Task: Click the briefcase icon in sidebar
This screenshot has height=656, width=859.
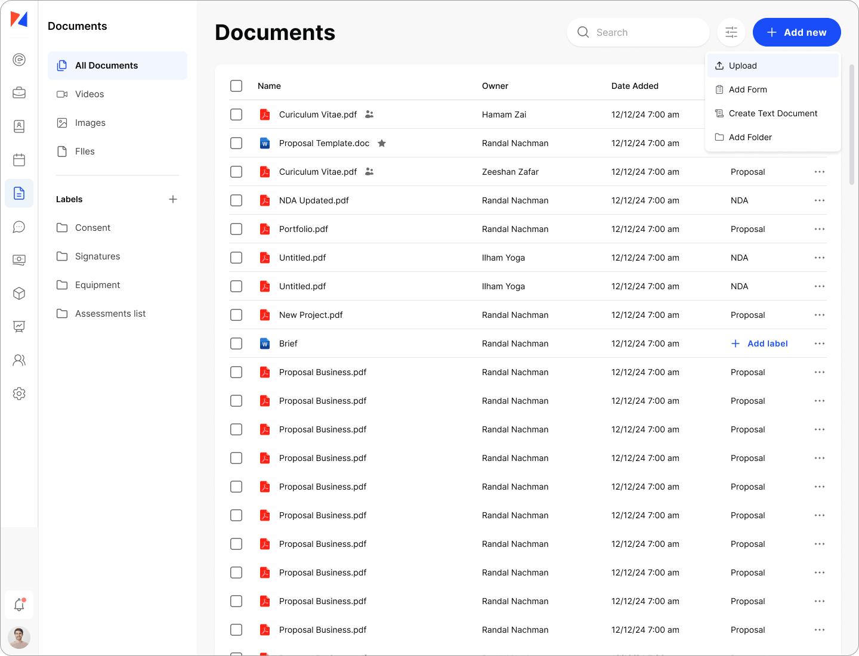Action: 19,93
